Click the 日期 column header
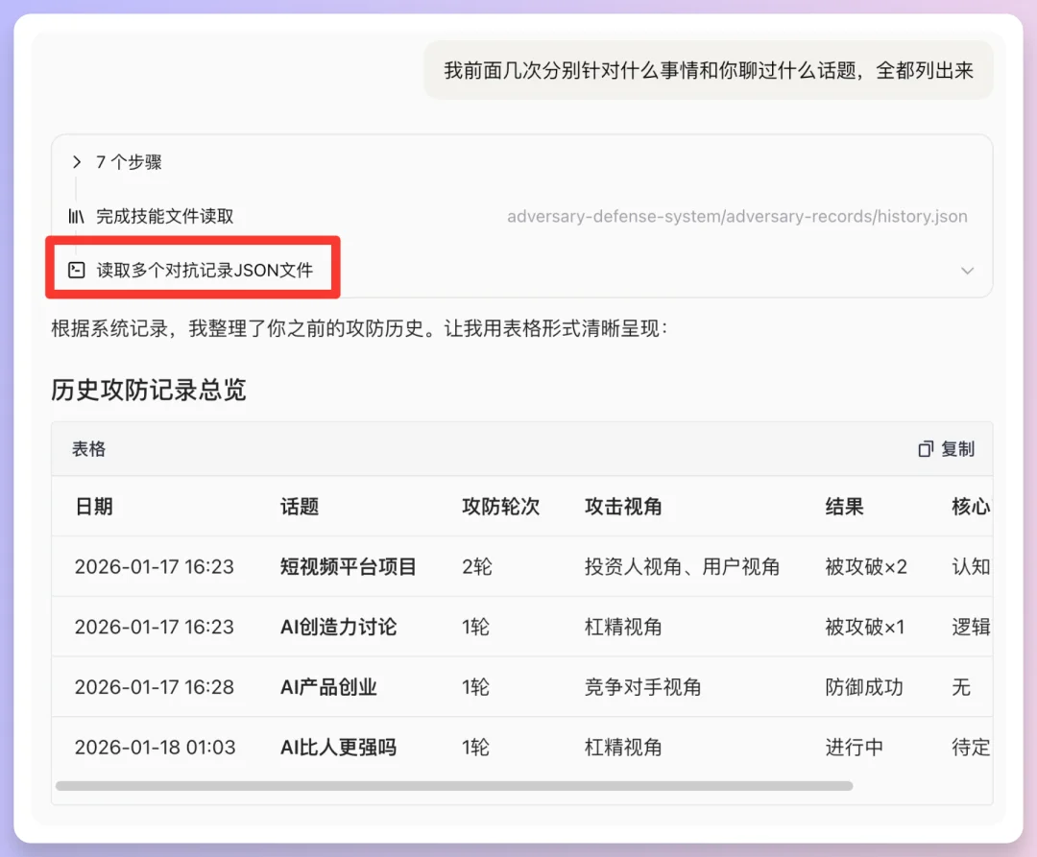 (x=94, y=507)
